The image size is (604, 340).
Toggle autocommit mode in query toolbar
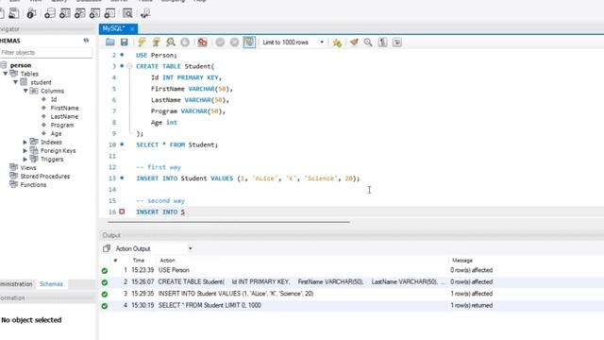tap(249, 42)
